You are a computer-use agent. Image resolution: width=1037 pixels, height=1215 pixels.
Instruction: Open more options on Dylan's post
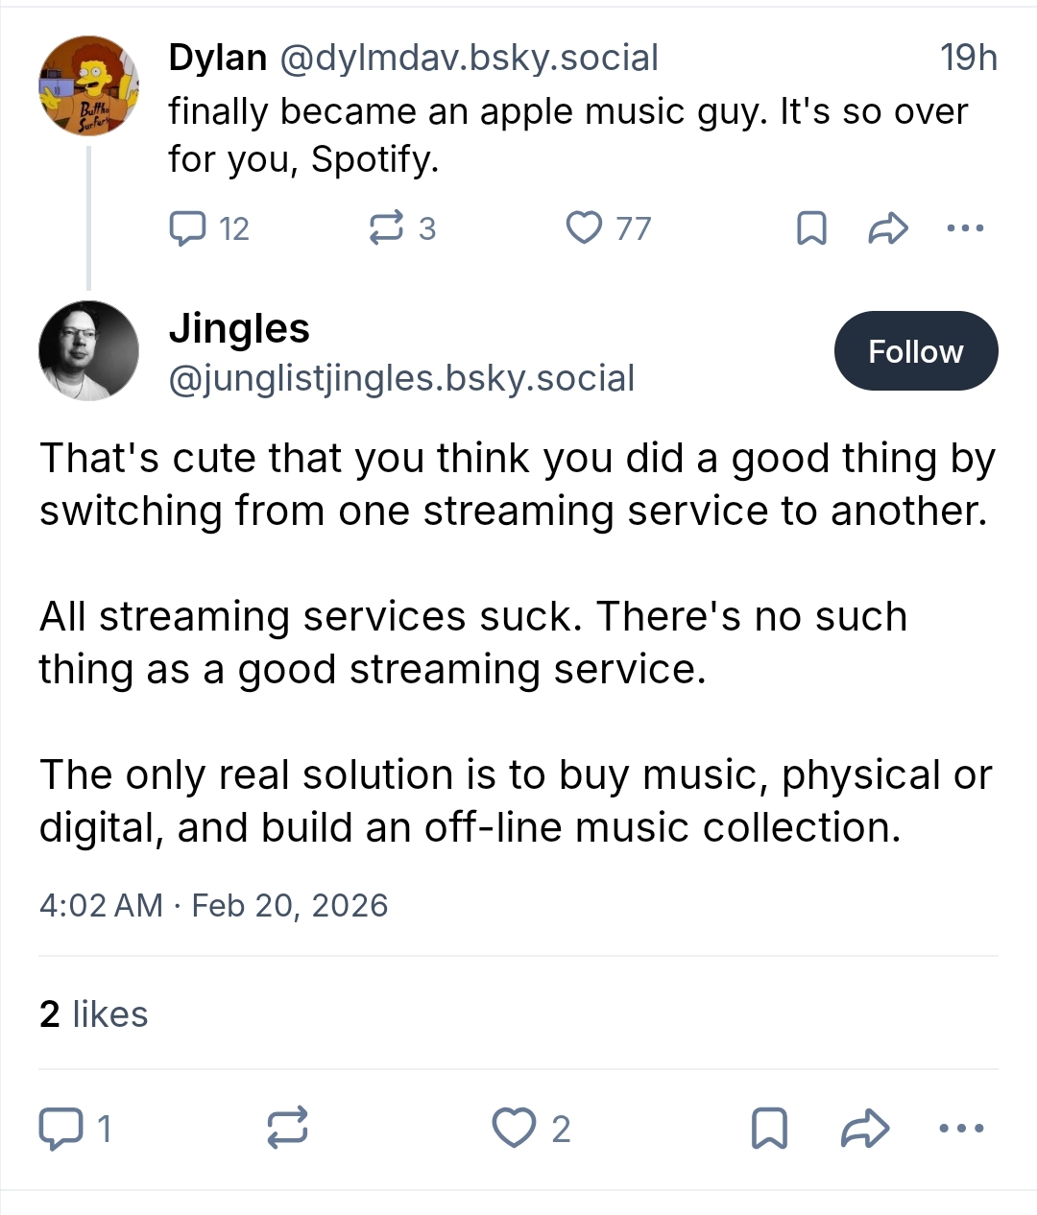pos(965,228)
